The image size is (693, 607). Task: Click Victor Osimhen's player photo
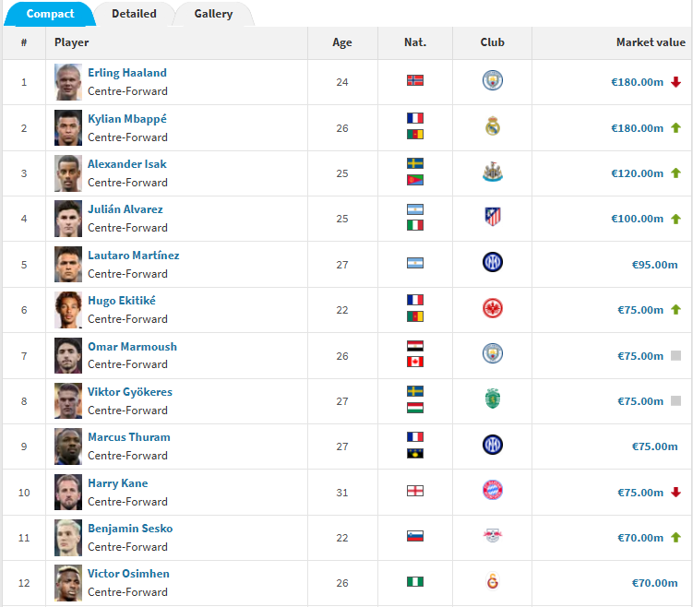pyautogui.click(x=68, y=583)
